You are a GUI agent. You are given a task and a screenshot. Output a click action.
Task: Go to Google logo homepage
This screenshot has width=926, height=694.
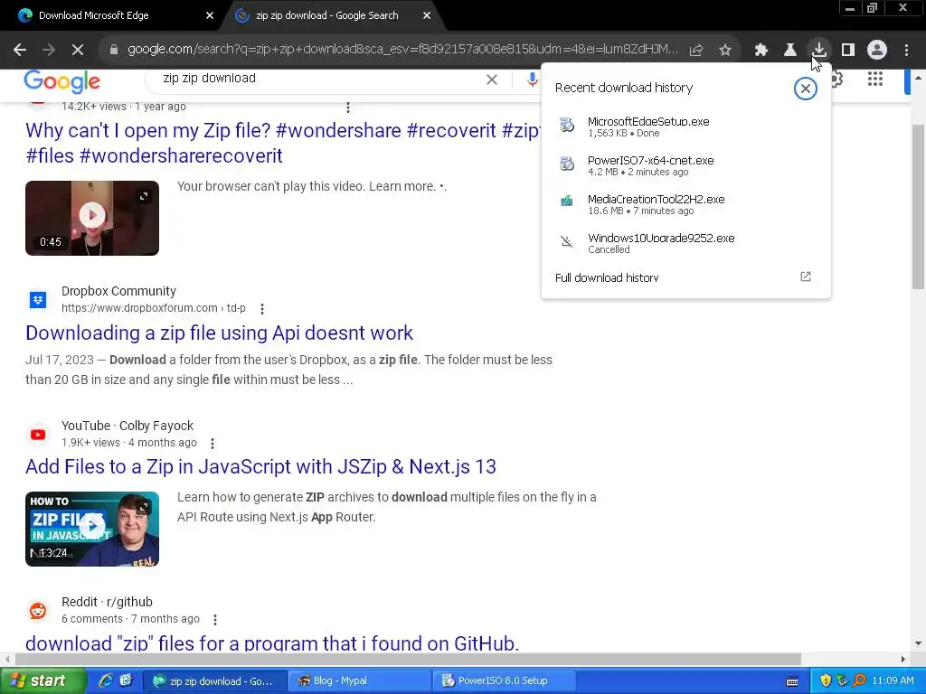62,81
